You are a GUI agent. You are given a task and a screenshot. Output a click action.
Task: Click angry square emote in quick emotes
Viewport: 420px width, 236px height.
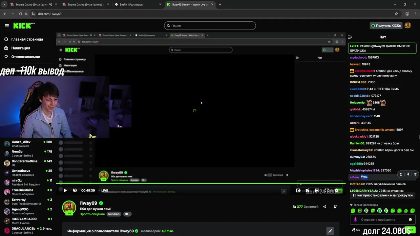(360, 211)
